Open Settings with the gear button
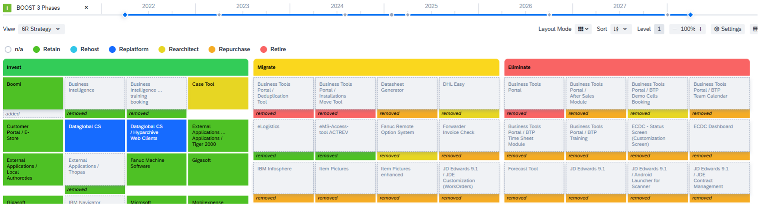Image resolution: width=758 pixels, height=204 pixels. [x=727, y=29]
